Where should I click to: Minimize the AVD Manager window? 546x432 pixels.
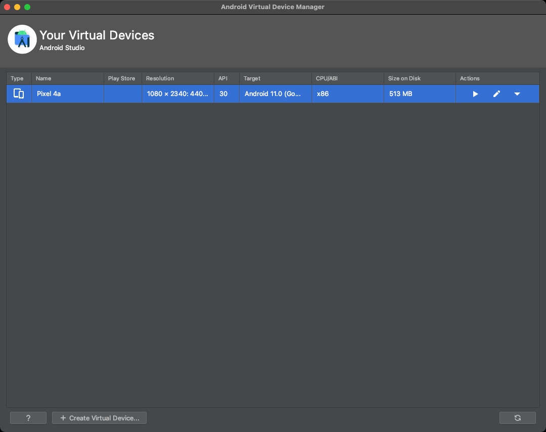[x=17, y=7]
